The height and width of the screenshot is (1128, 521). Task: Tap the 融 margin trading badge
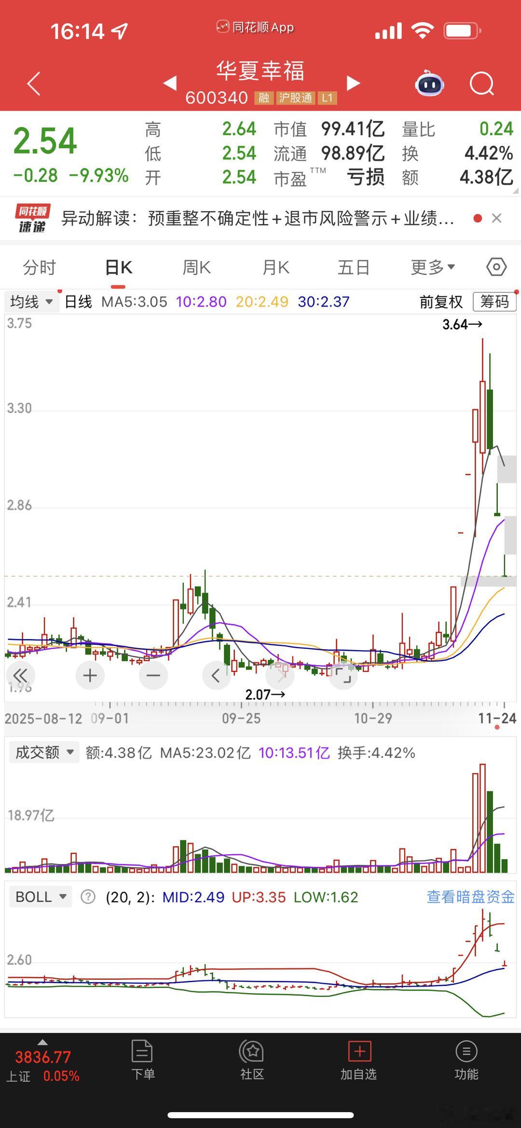coord(263,98)
